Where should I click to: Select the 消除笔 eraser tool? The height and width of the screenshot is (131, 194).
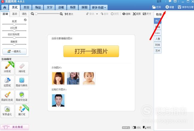[22, 68]
